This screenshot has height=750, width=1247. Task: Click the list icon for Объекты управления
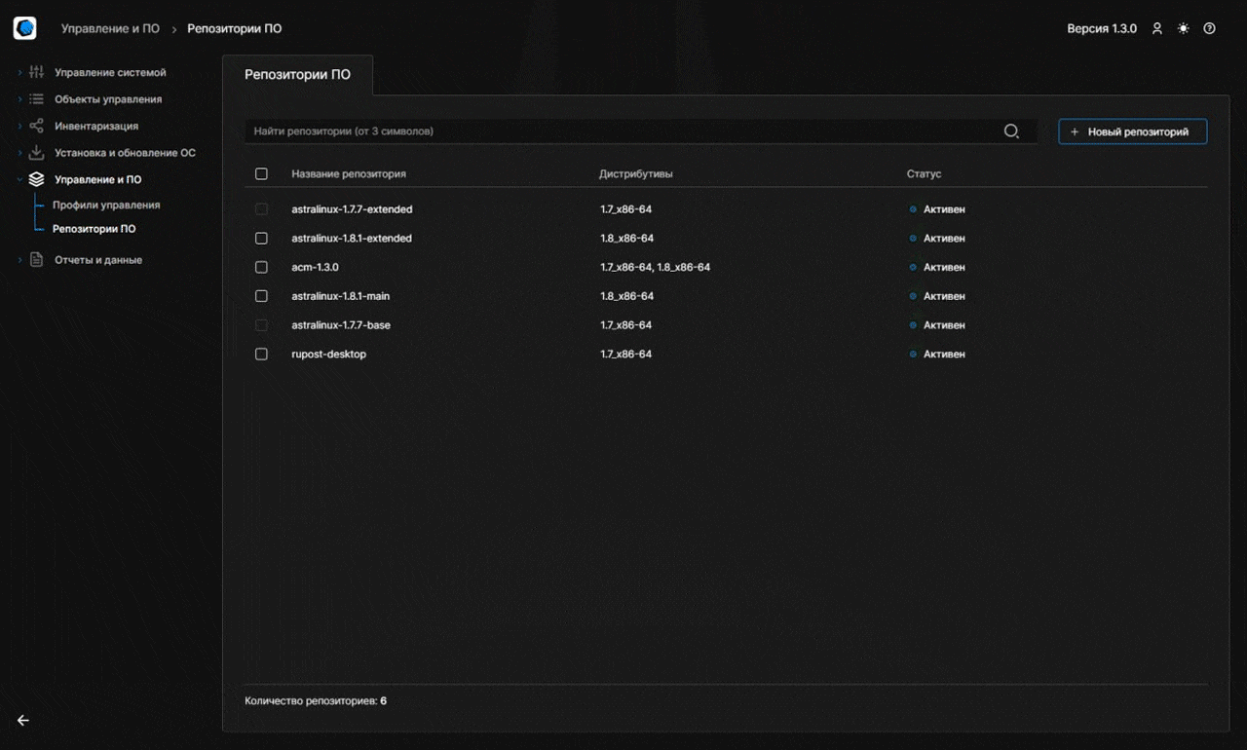coord(35,98)
